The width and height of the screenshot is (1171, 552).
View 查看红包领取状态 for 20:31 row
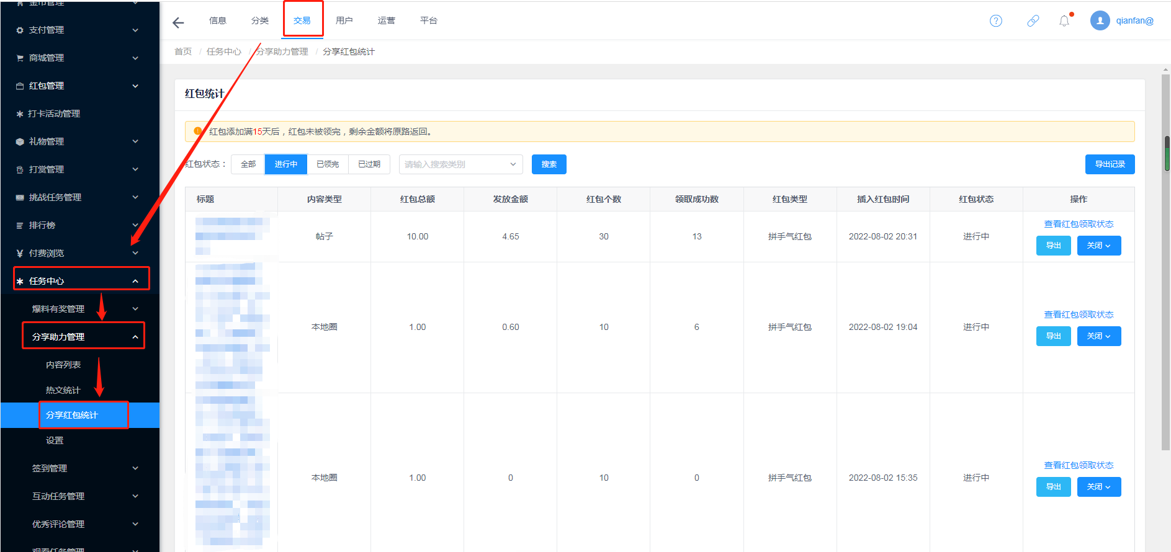[x=1079, y=224]
